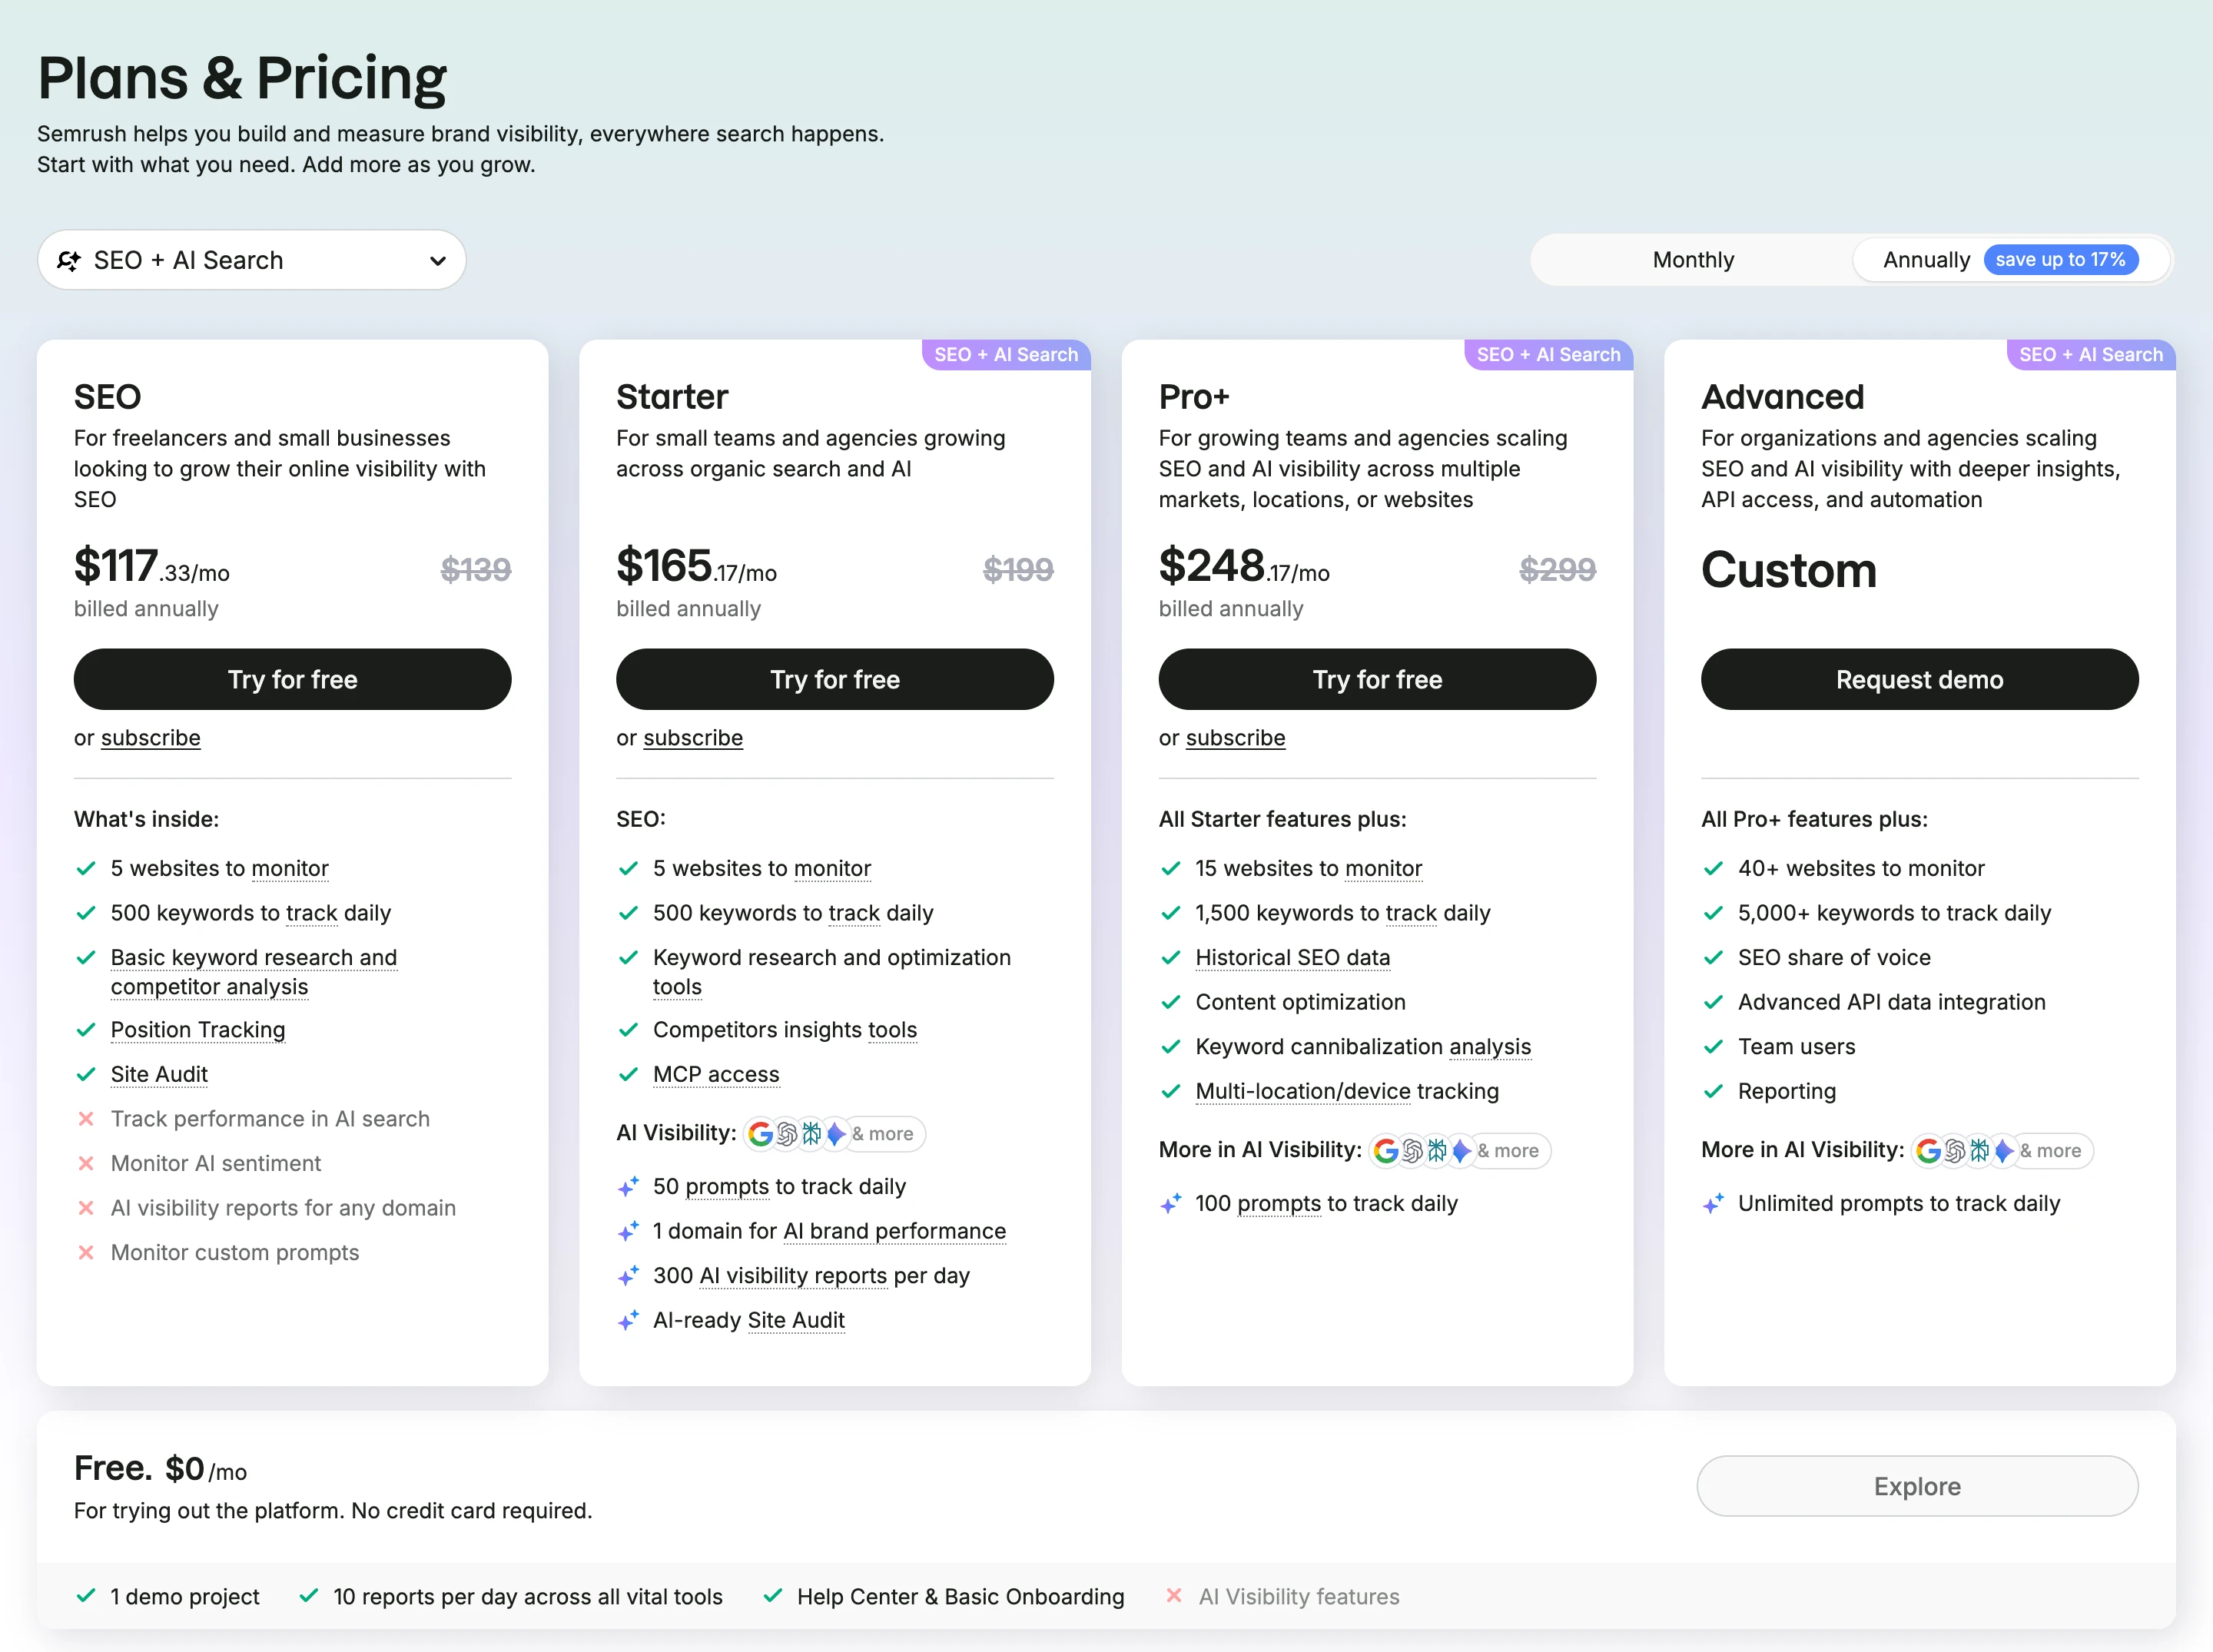Click sparkle icon beside Unlimited prompts
Screen dimensions: 2213x1652
click(1713, 1204)
